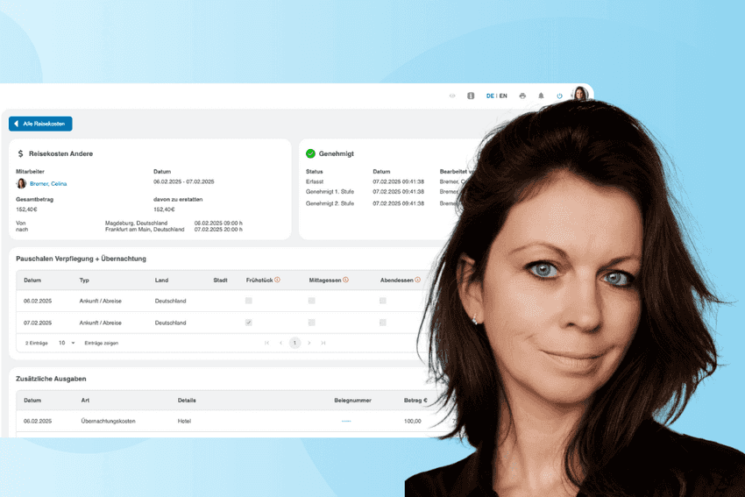This screenshot has height=497, width=745.
Task: Click Magdeburg, Deutschland origin text
Action: pyautogui.click(x=137, y=223)
